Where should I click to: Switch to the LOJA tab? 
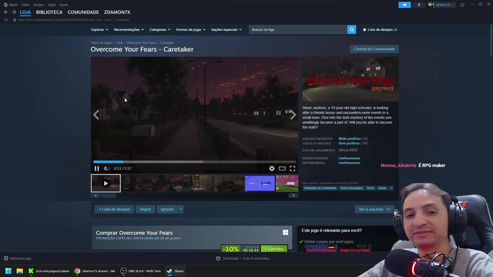25,12
